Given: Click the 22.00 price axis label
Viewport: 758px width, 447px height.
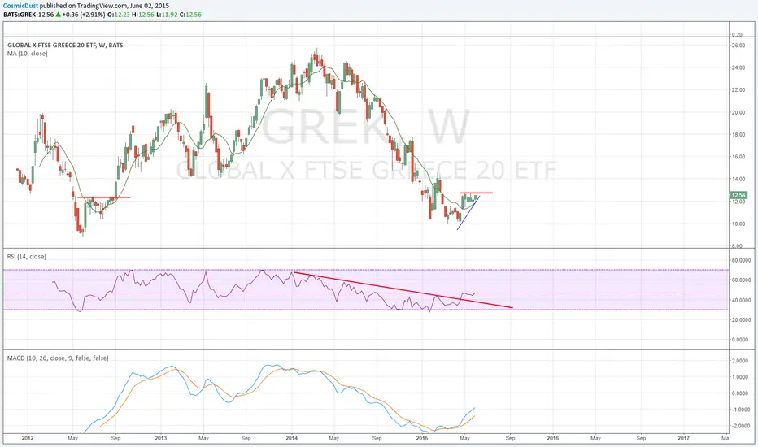Looking at the screenshot, I should [738, 90].
